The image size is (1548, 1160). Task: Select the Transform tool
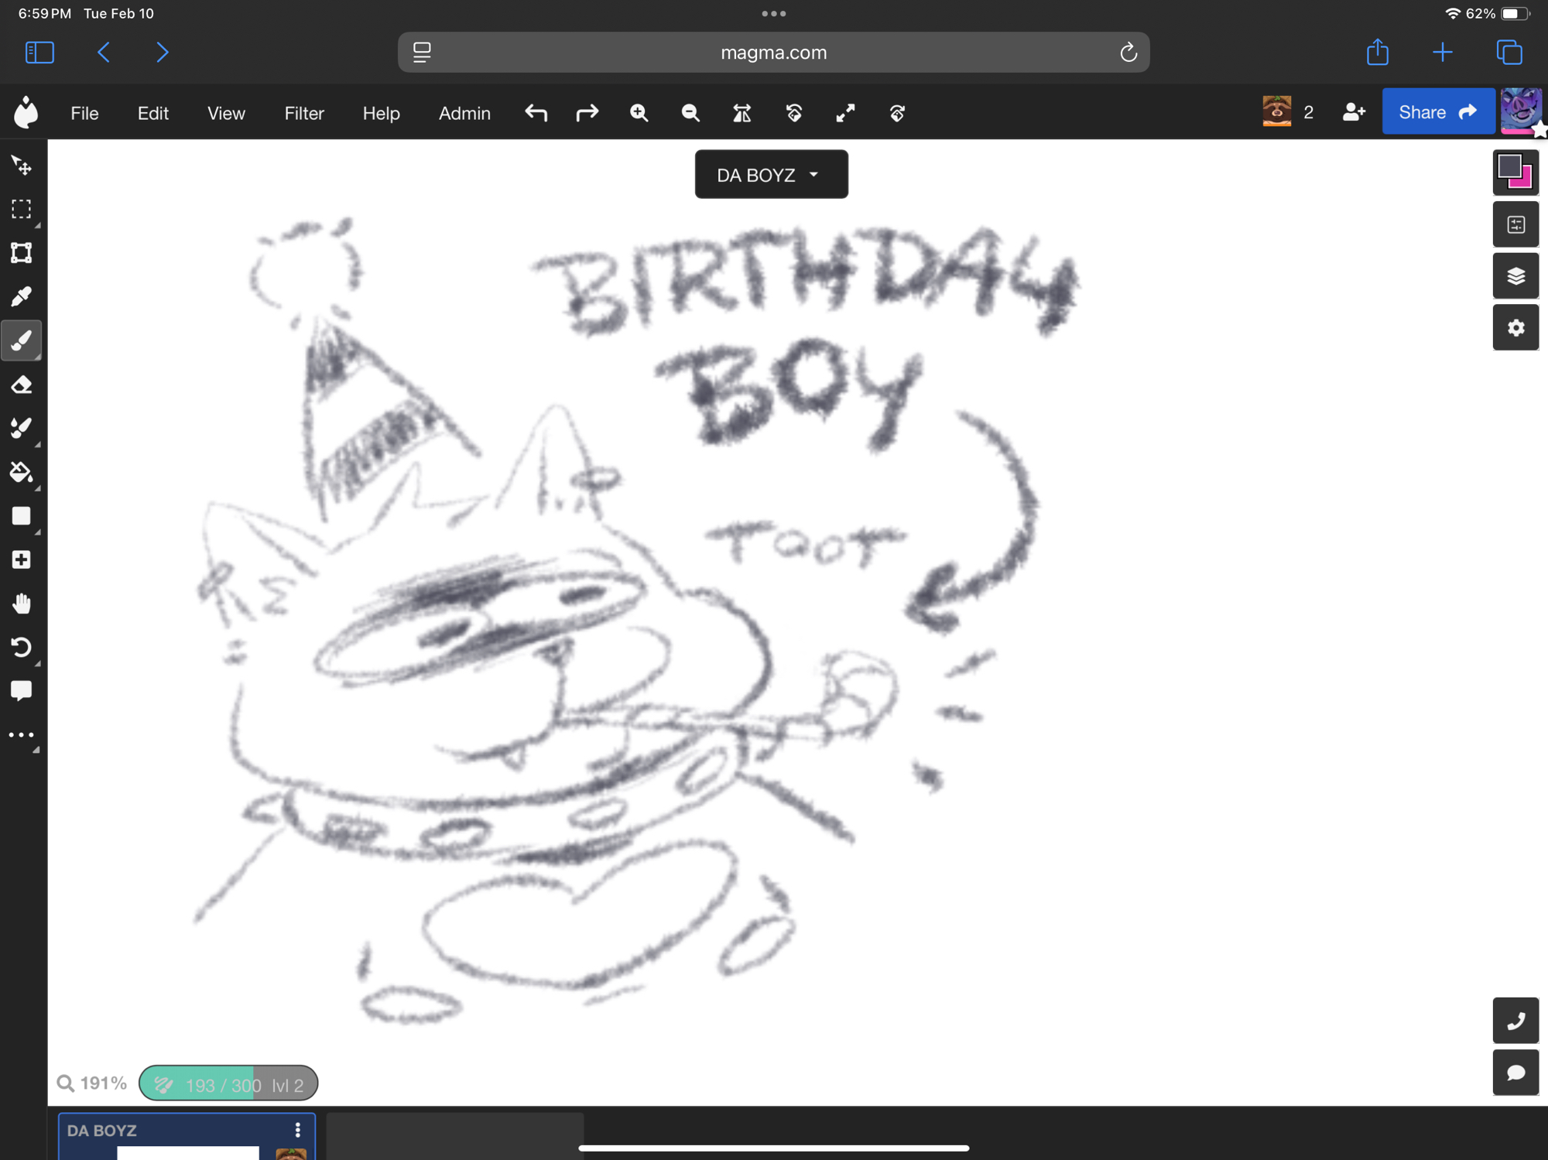[22, 253]
